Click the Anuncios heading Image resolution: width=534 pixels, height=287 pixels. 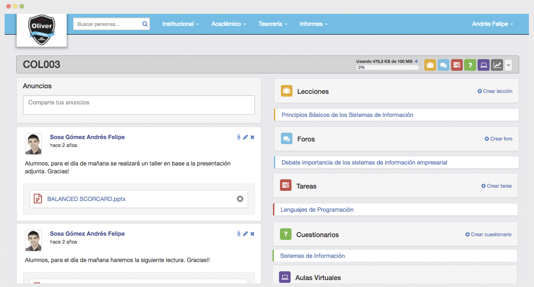37,86
